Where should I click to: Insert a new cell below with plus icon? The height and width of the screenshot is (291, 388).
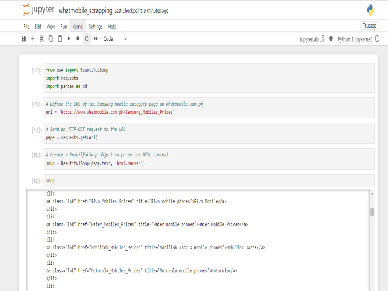(x=33, y=38)
